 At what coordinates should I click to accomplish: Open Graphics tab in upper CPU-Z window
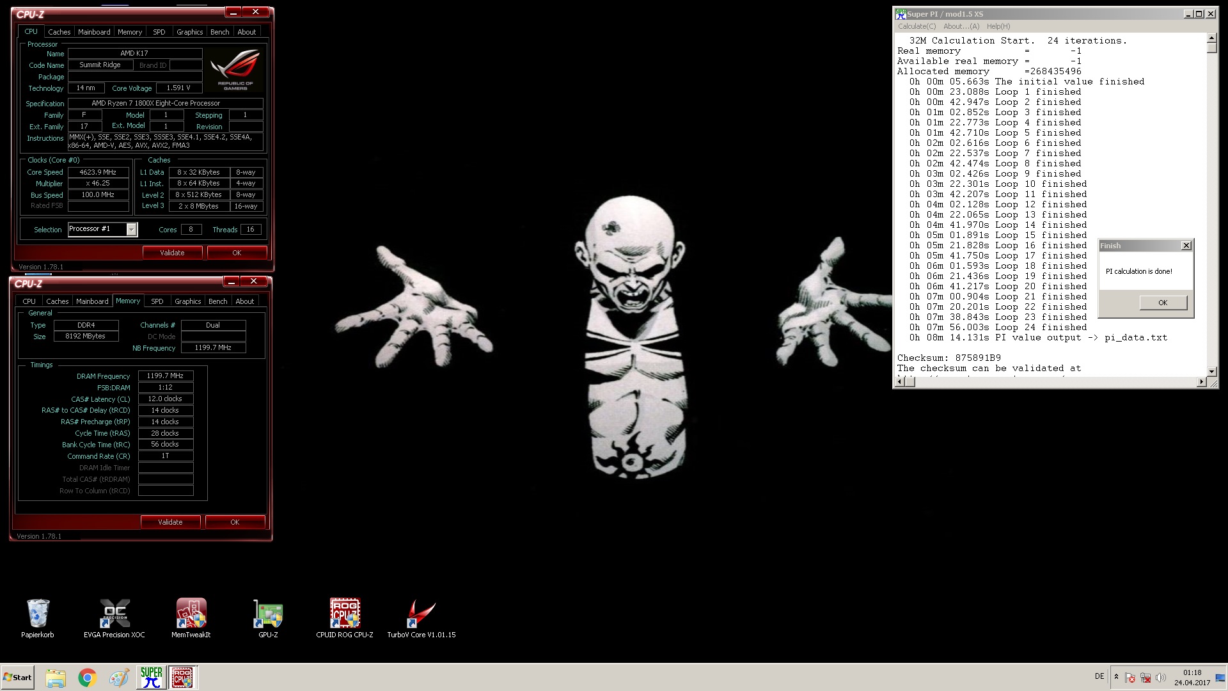(x=190, y=32)
